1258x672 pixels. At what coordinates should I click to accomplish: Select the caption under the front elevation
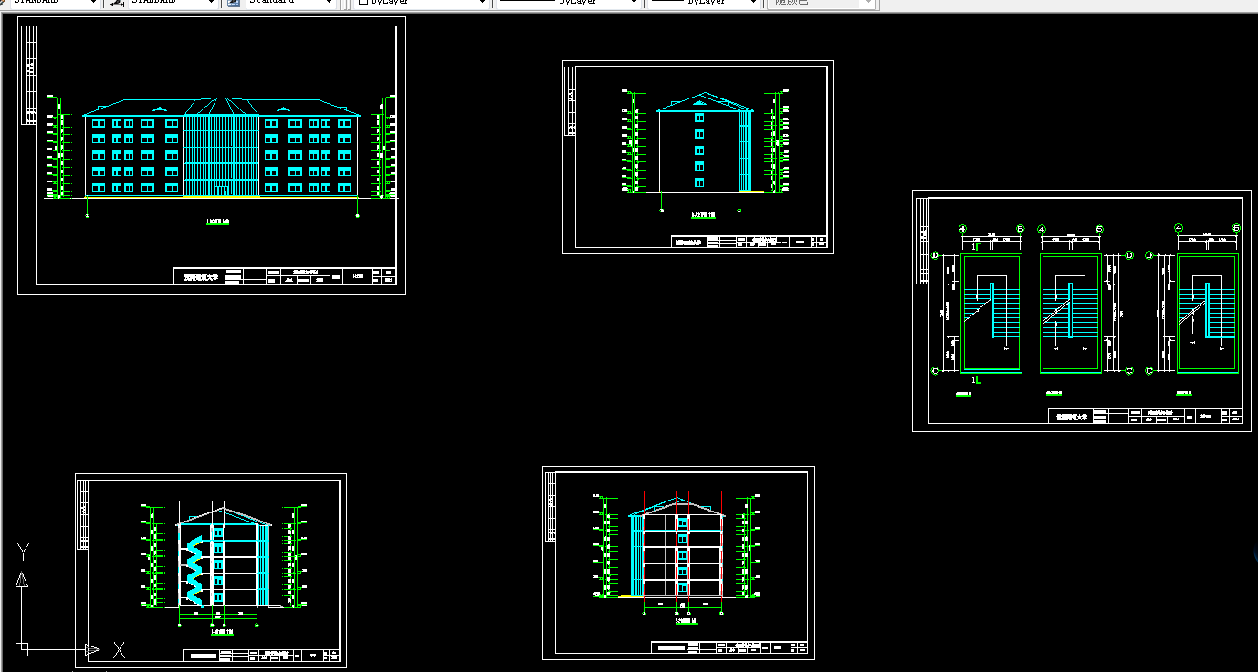[x=218, y=222]
